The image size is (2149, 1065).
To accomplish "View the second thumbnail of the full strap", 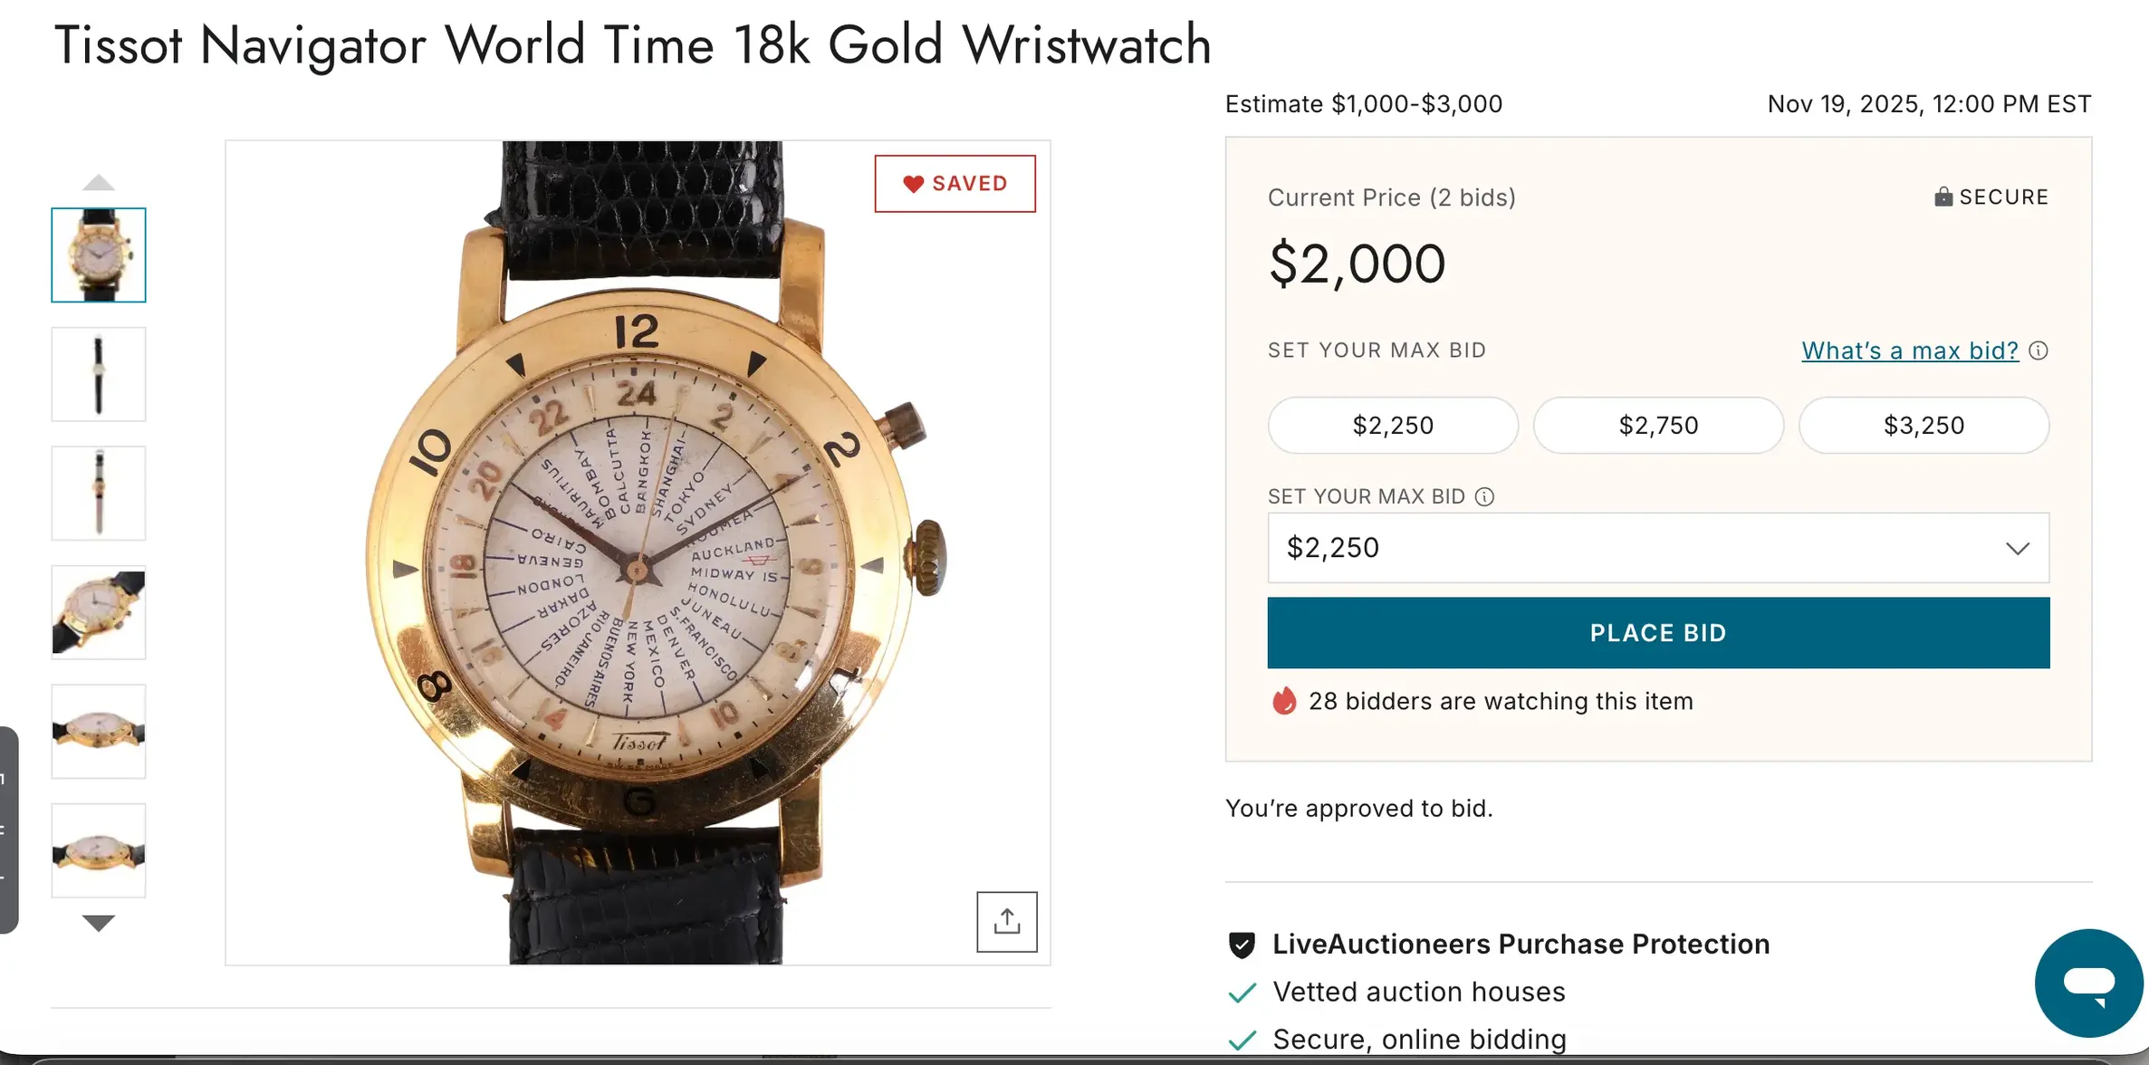I will click(99, 374).
